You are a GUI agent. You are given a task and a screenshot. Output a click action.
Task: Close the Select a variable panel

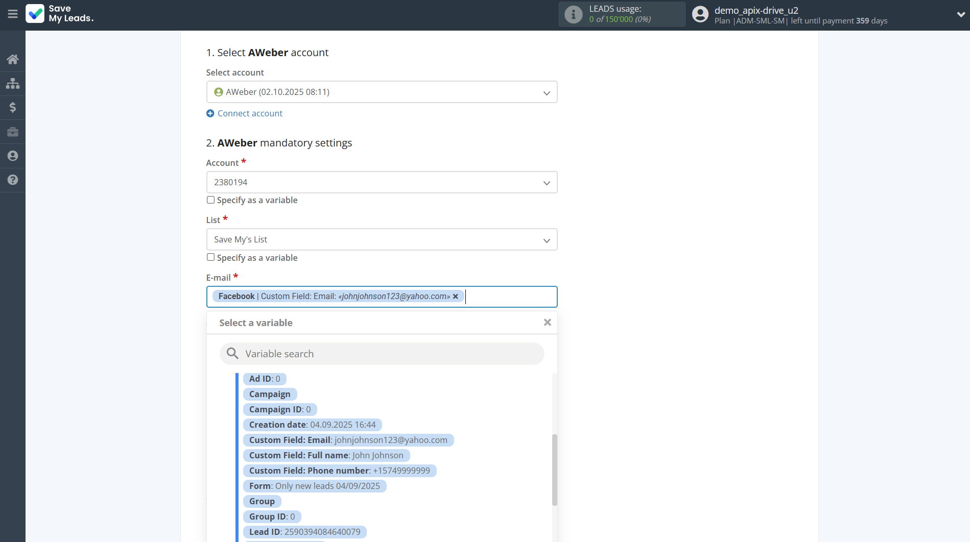coord(547,323)
